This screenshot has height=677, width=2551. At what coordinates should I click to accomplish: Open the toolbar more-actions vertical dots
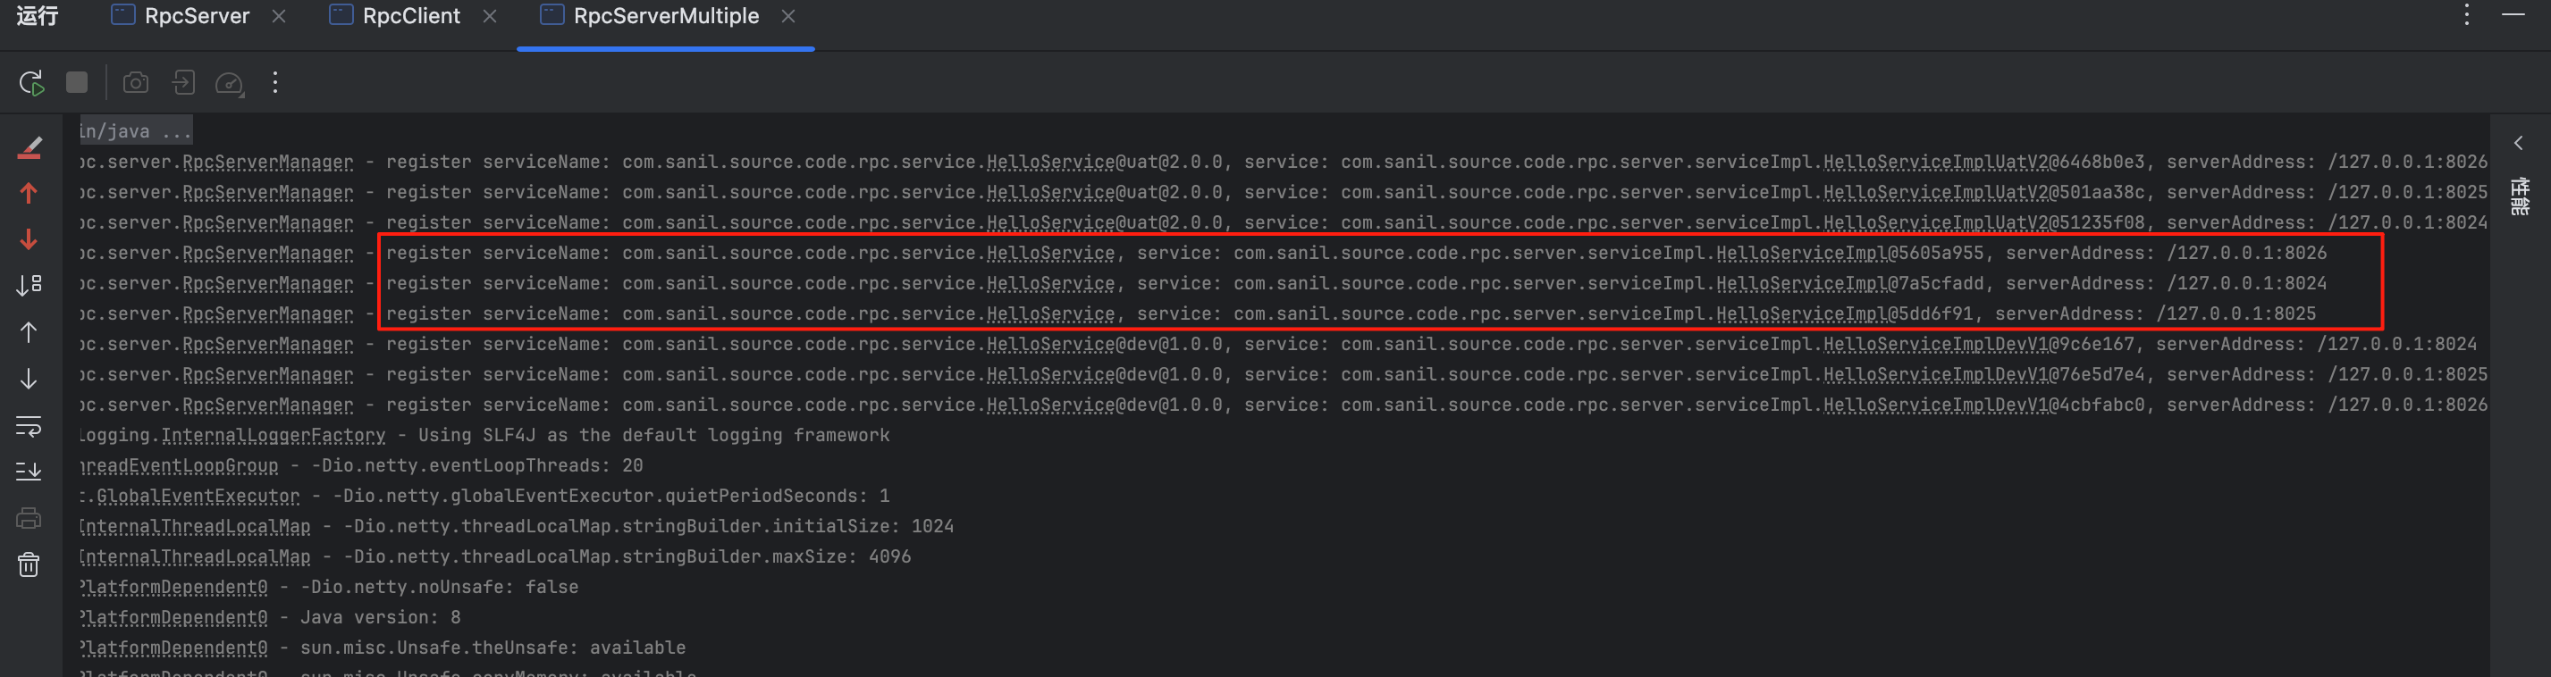[x=275, y=83]
